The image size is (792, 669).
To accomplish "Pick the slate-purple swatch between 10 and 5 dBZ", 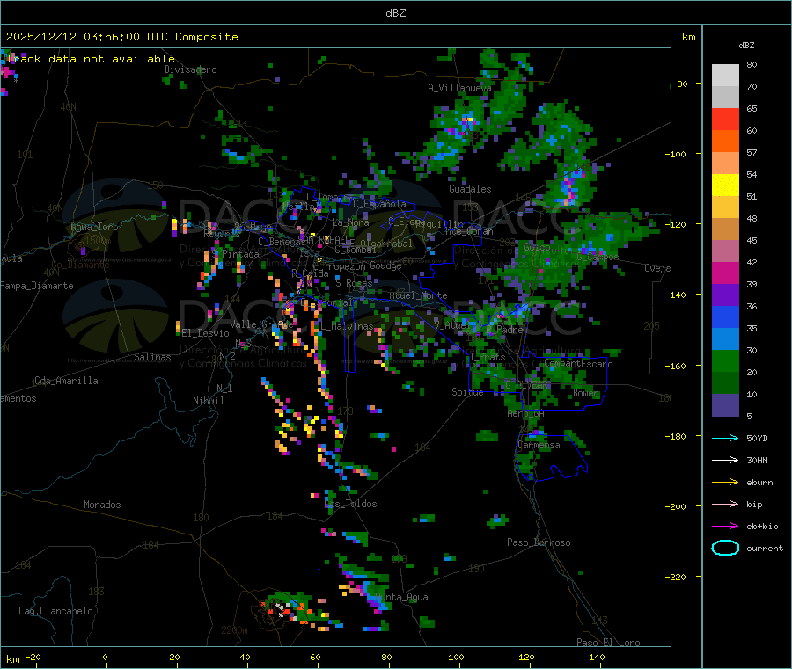I will tap(725, 405).
